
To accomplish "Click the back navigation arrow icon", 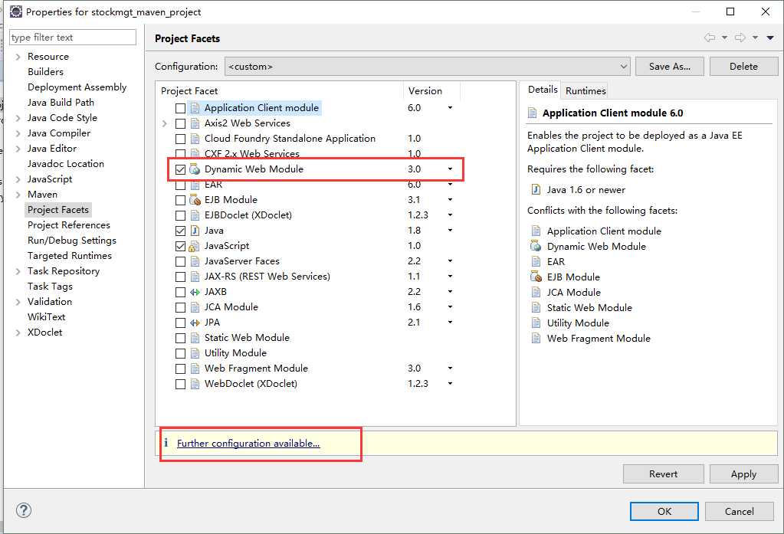I will coord(709,38).
